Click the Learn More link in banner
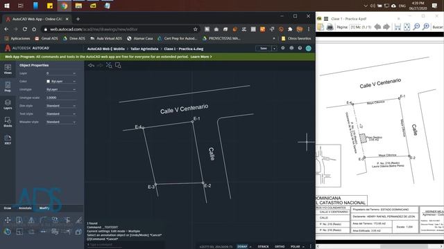 [x=201, y=57]
